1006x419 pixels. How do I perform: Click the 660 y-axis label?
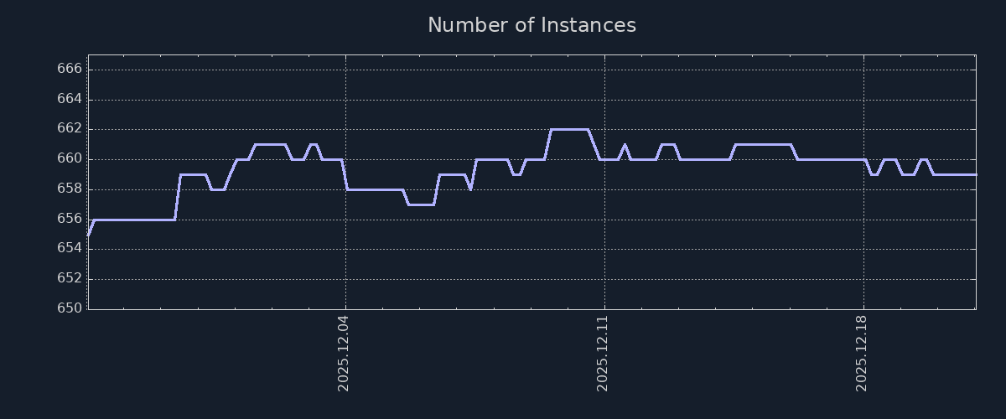pos(70,158)
